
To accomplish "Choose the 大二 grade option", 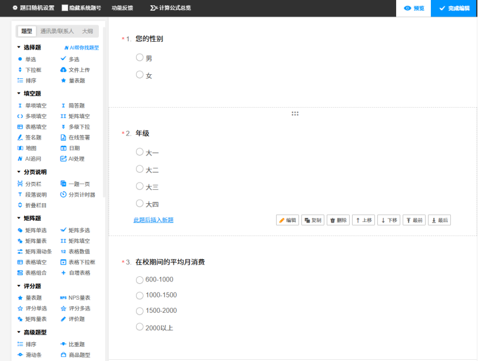I will click(140, 169).
